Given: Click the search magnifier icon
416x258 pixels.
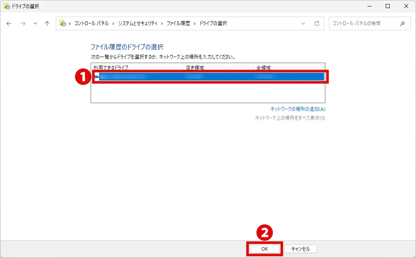Looking at the screenshot, I should pos(403,23).
